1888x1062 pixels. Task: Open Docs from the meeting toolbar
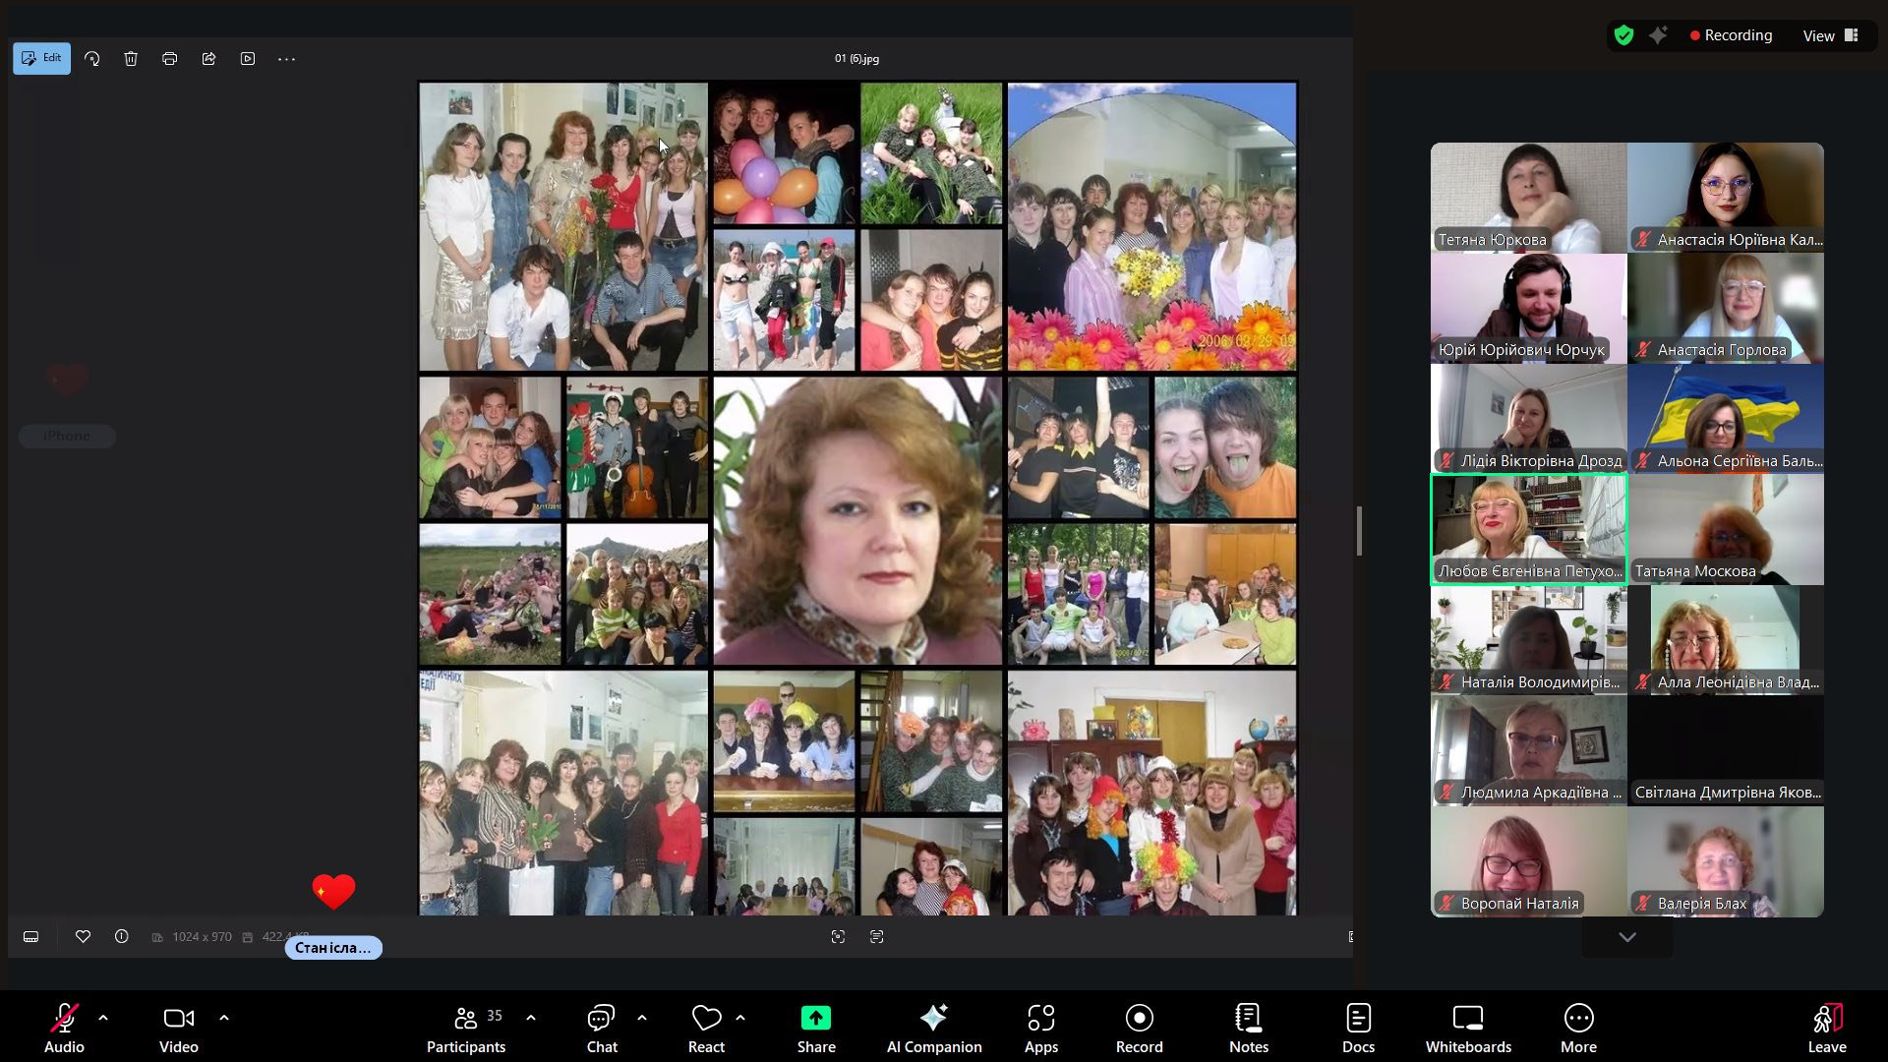click(1358, 1028)
